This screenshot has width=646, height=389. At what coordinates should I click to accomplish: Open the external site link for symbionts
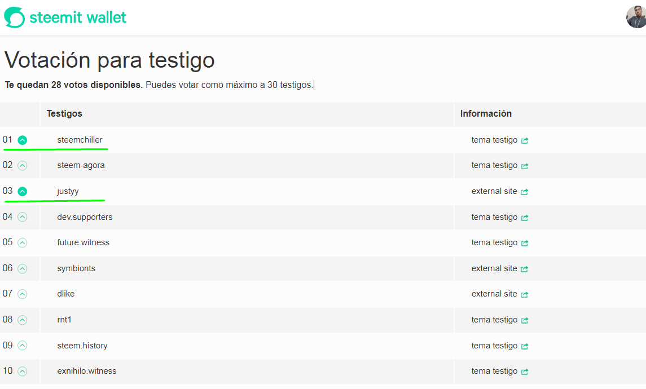[x=494, y=268]
